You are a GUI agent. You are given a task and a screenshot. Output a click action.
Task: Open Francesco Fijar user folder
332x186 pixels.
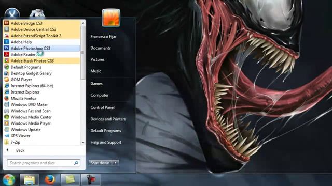pos(104,37)
